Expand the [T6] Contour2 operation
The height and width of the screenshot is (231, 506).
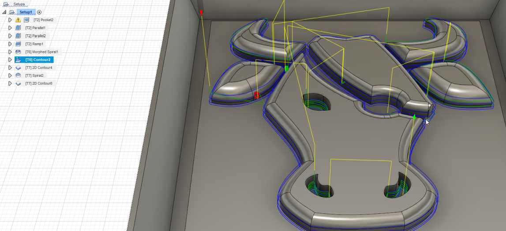click(10, 60)
